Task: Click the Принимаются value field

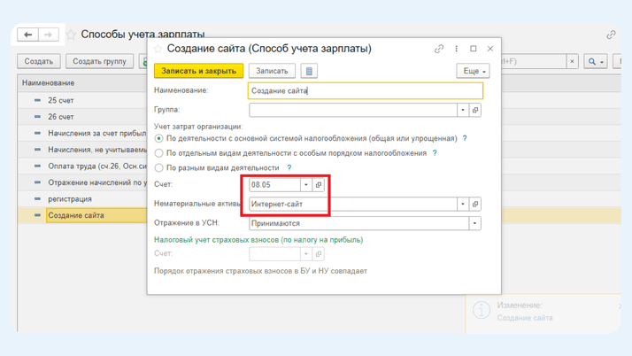Action: (x=359, y=223)
